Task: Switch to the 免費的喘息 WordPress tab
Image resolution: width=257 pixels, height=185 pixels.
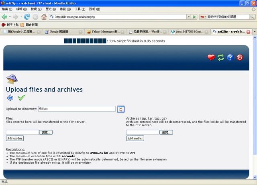Action: click(x=147, y=32)
